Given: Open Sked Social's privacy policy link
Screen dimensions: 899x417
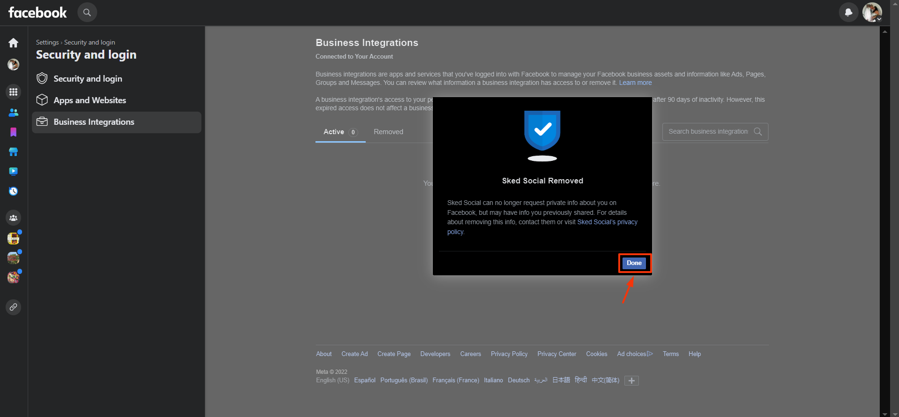Looking at the screenshot, I should [607, 222].
